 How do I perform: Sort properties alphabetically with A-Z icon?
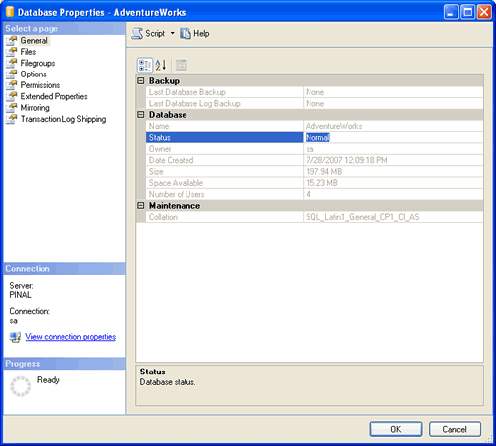[x=161, y=65]
